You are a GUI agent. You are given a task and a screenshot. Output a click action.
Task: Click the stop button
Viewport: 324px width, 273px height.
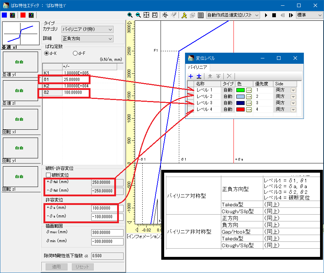click(274, 15)
